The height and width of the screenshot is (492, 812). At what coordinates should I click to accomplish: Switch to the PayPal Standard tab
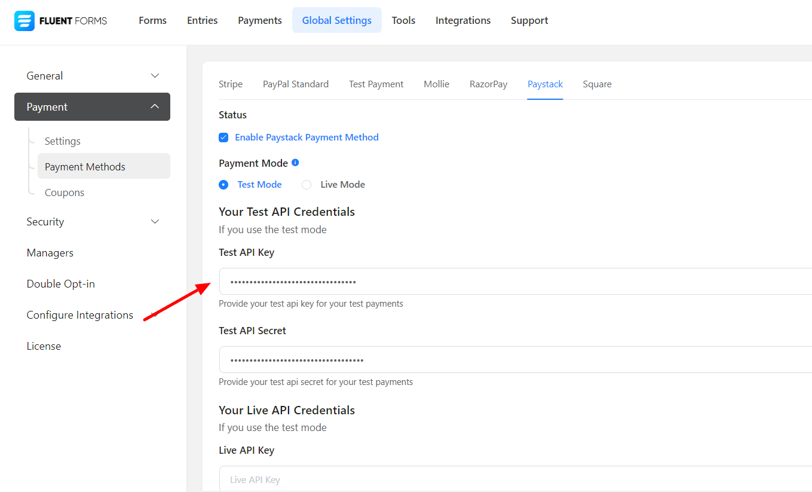point(296,84)
